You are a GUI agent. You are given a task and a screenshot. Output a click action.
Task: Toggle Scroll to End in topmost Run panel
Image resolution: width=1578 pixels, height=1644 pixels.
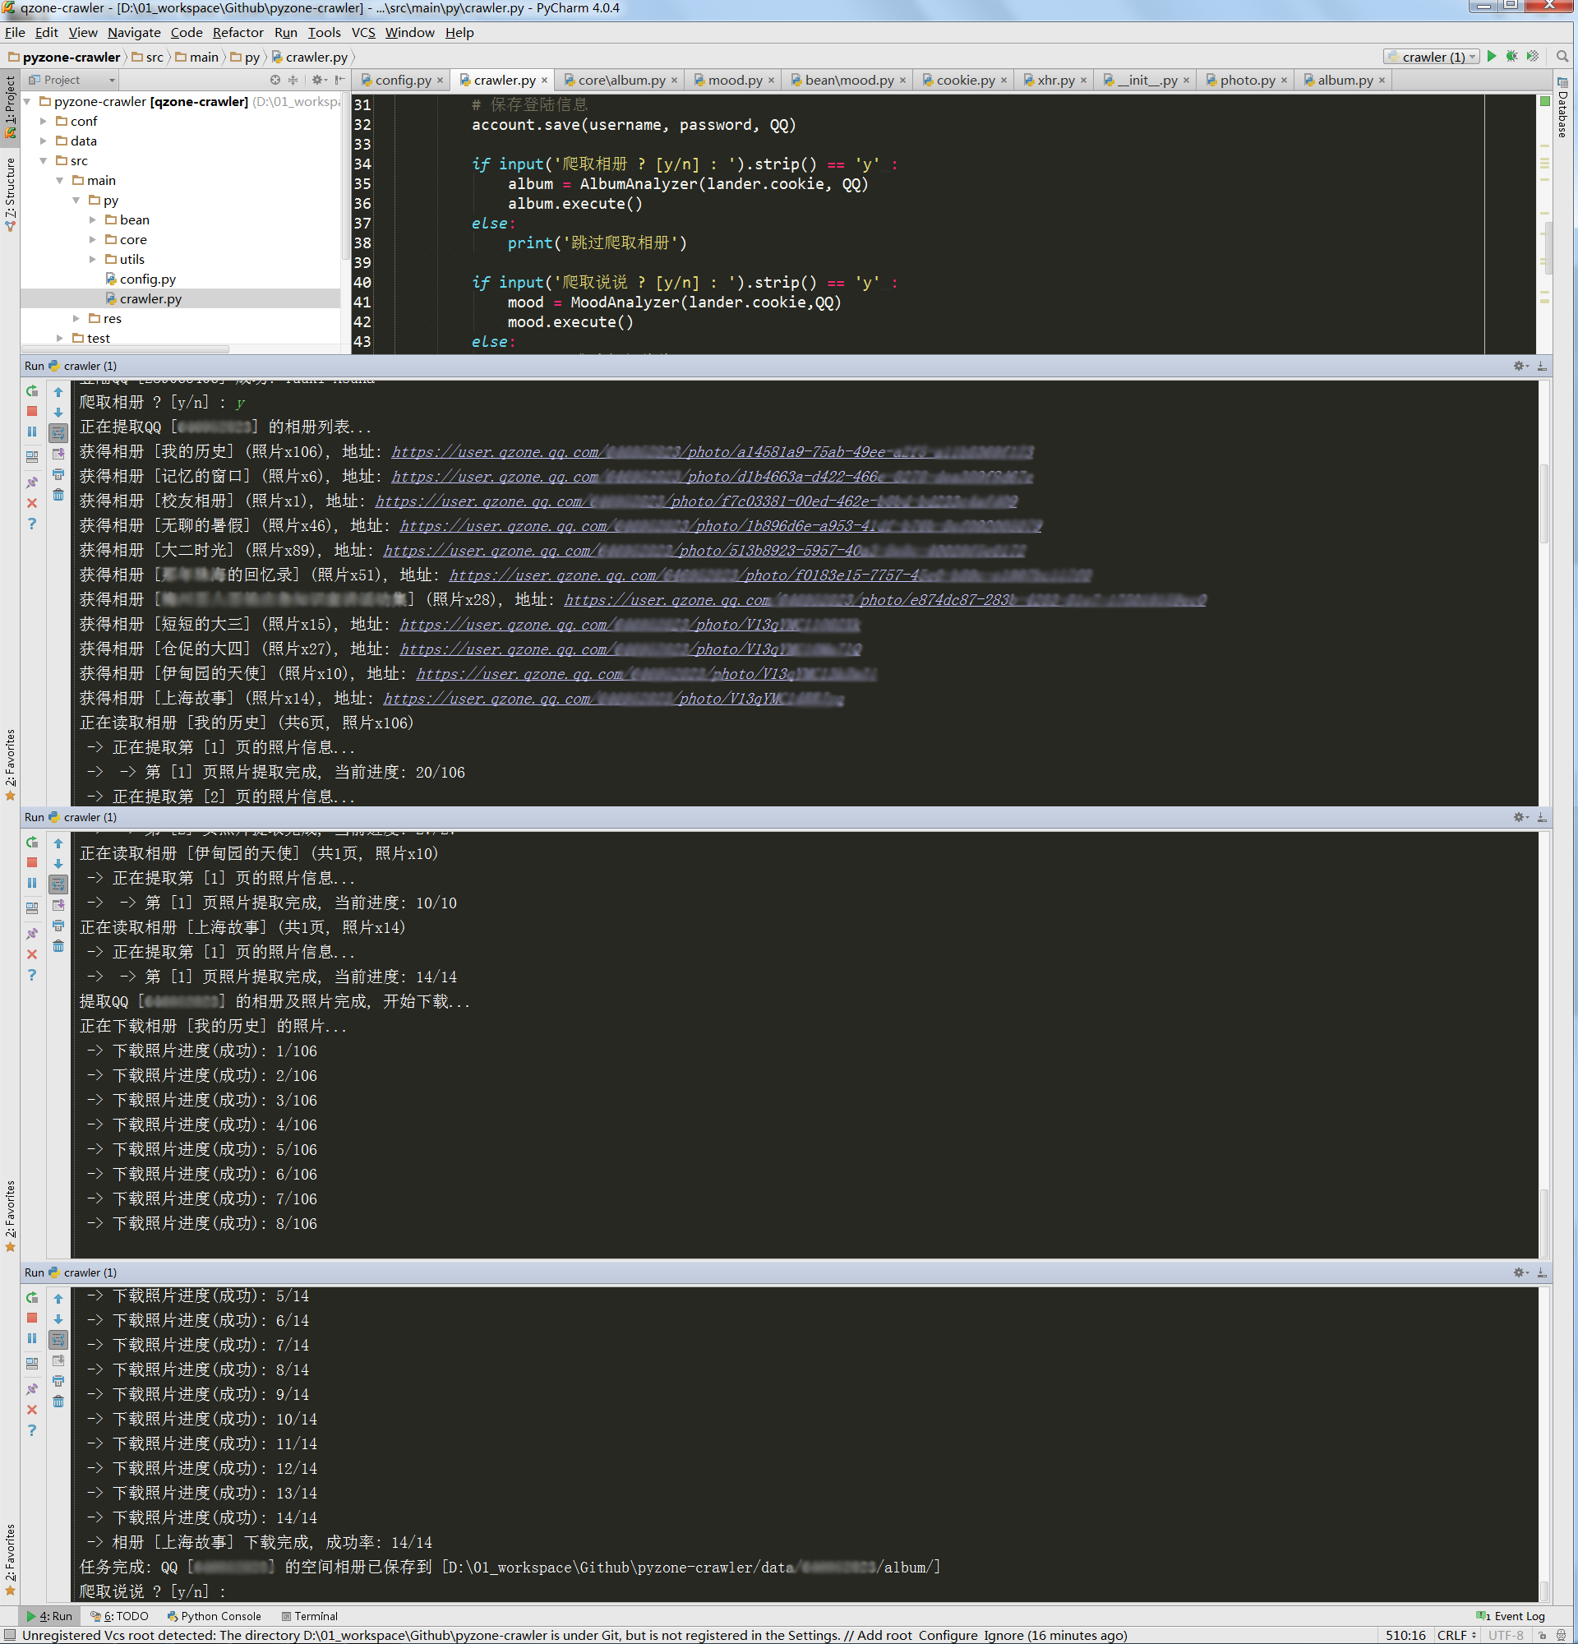58,454
